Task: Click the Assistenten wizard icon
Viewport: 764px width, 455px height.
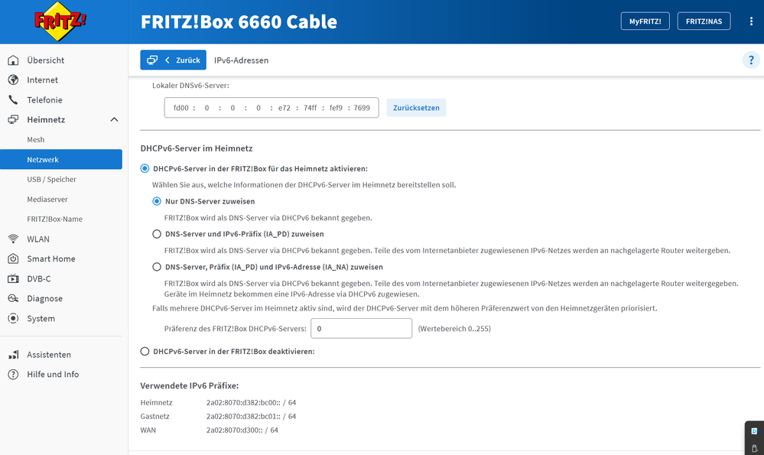Action: [x=13, y=355]
